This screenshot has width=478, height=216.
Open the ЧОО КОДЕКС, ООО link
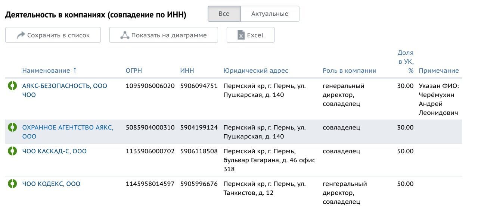click(x=51, y=184)
